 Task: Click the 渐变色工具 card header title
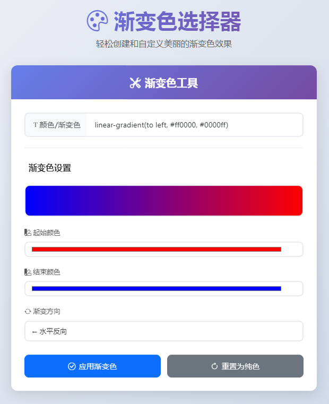point(171,83)
